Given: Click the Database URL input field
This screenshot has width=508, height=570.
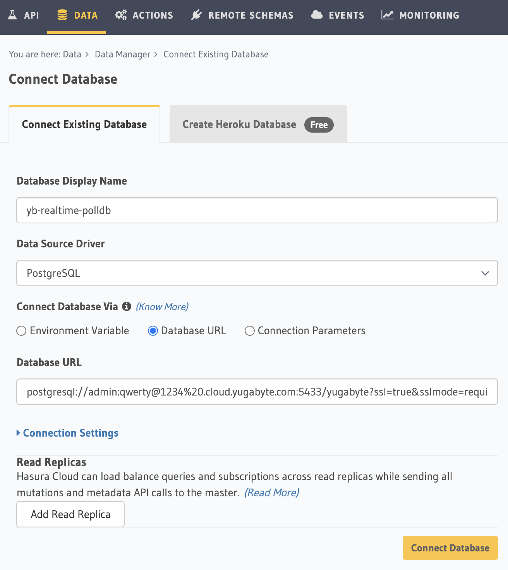Looking at the screenshot, I should (257, 392).
